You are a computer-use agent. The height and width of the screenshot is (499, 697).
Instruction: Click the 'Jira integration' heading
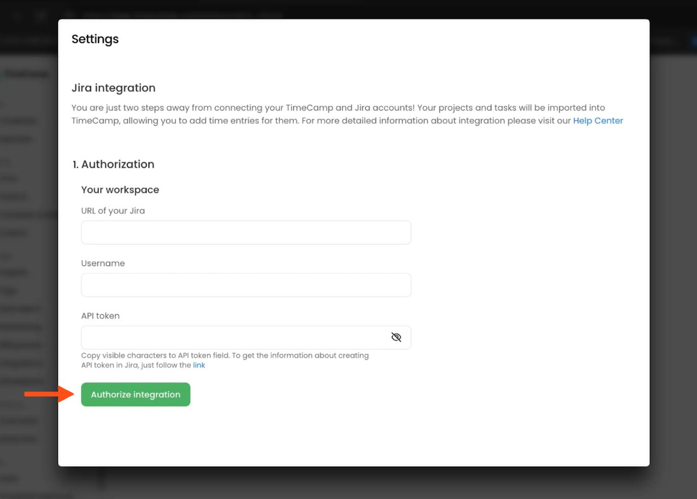tap(113, 88)
